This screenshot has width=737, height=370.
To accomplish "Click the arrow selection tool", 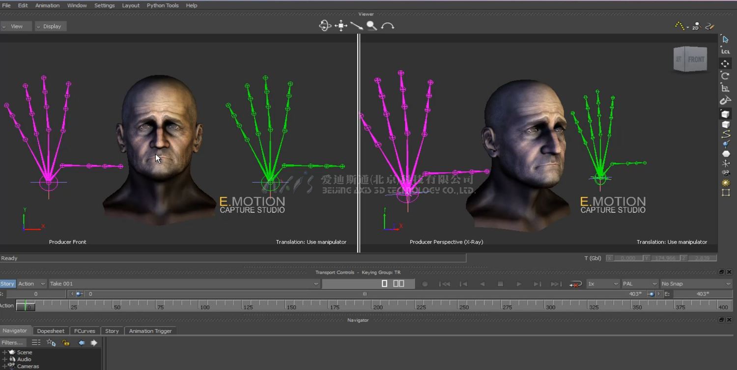I will [x=725, y=39].
